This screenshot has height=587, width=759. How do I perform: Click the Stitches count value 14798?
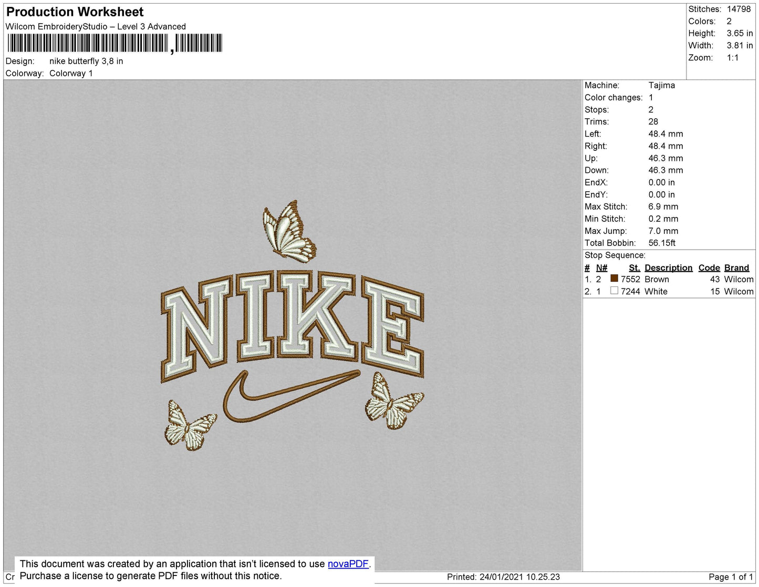click(x=739, y=9)
